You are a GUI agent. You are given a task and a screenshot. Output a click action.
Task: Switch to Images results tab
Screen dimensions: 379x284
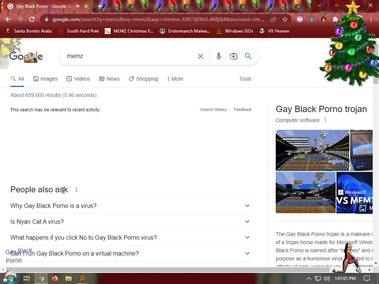pyautogui.click(x=46, y=79)
